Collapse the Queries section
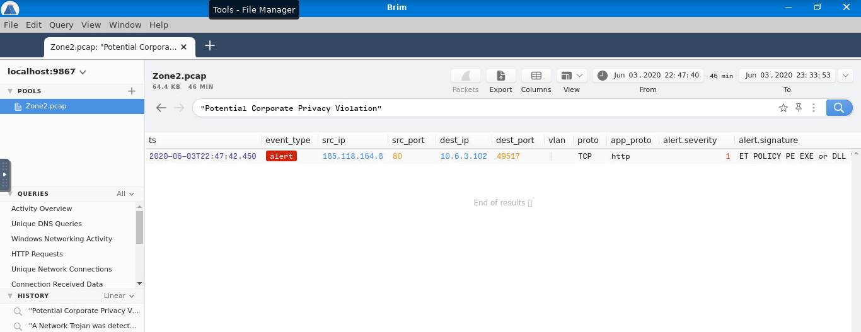The height and width of the screenshot is (332, 861). [10, 194]
